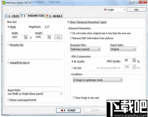Enable Remove EXIF information checkbox
Screen dimensions: 148x117
pos(71,38)
